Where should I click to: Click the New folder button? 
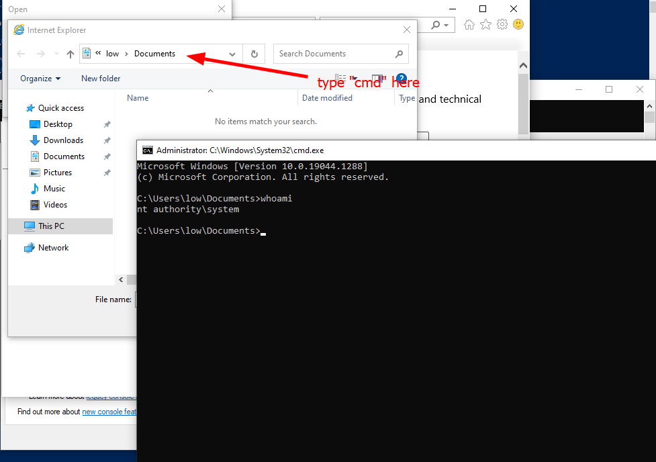(101, 79)
